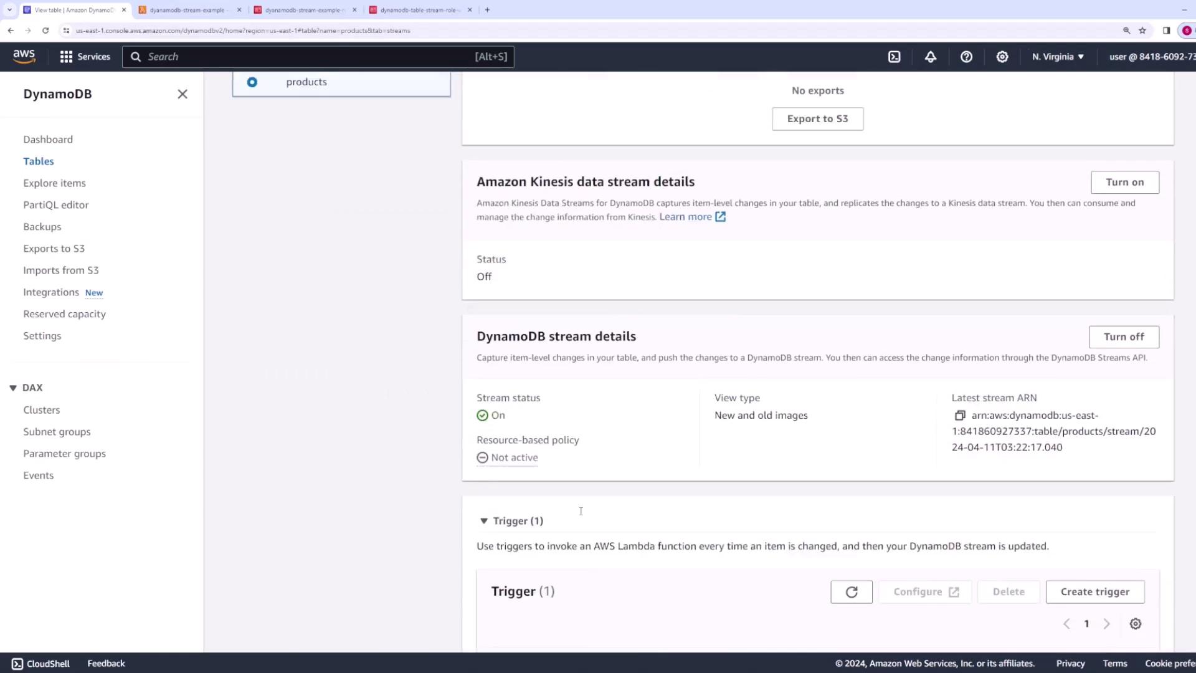Open the N. Virginia region dropdown
This screenshot has height=673, width=1196.
[1058, 57]
